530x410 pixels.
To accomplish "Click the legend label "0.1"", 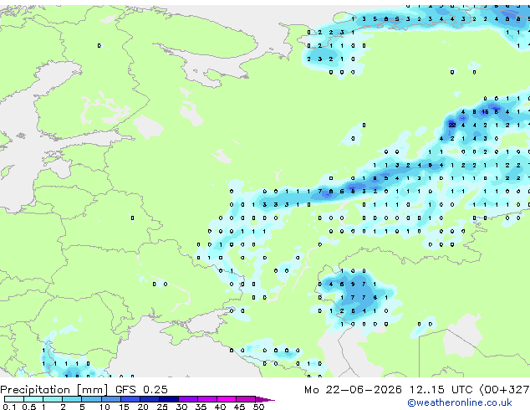I will pyautogui.click(x=9, y=407).
